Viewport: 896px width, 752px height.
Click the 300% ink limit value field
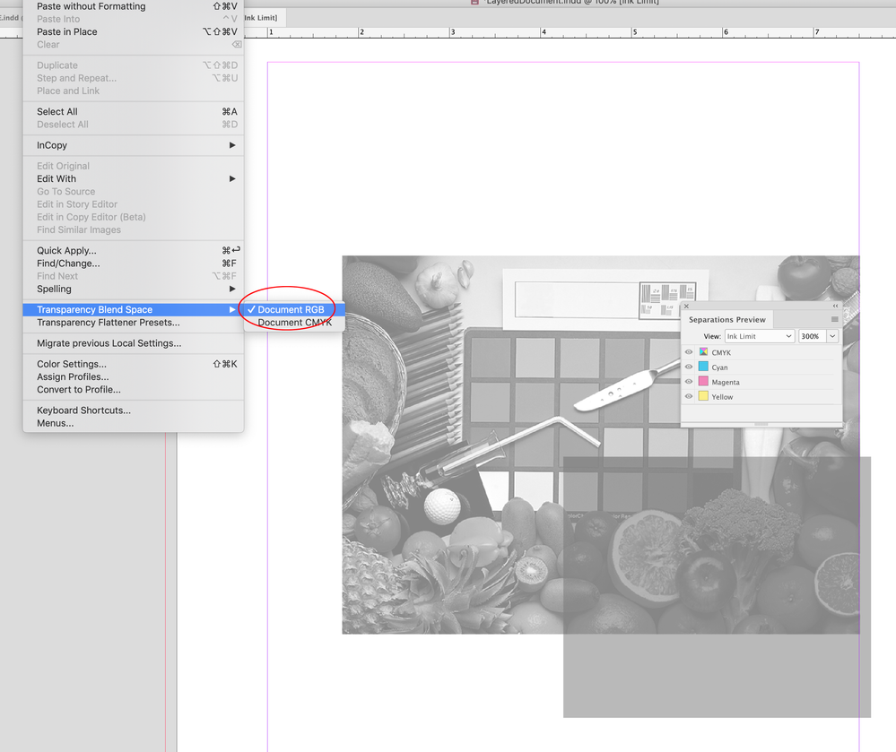click(x=812, y=336)
